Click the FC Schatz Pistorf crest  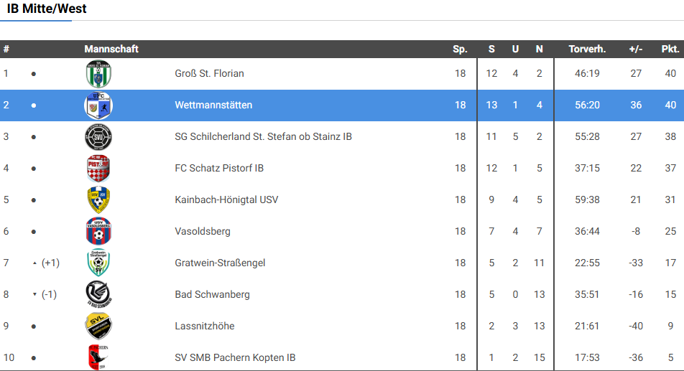click(98, 169)
